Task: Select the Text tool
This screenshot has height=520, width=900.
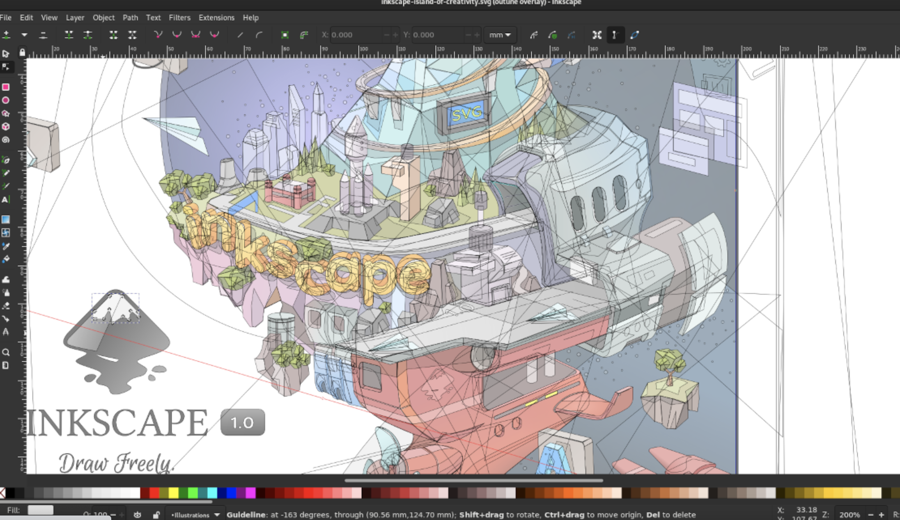Action: point(6,200)
